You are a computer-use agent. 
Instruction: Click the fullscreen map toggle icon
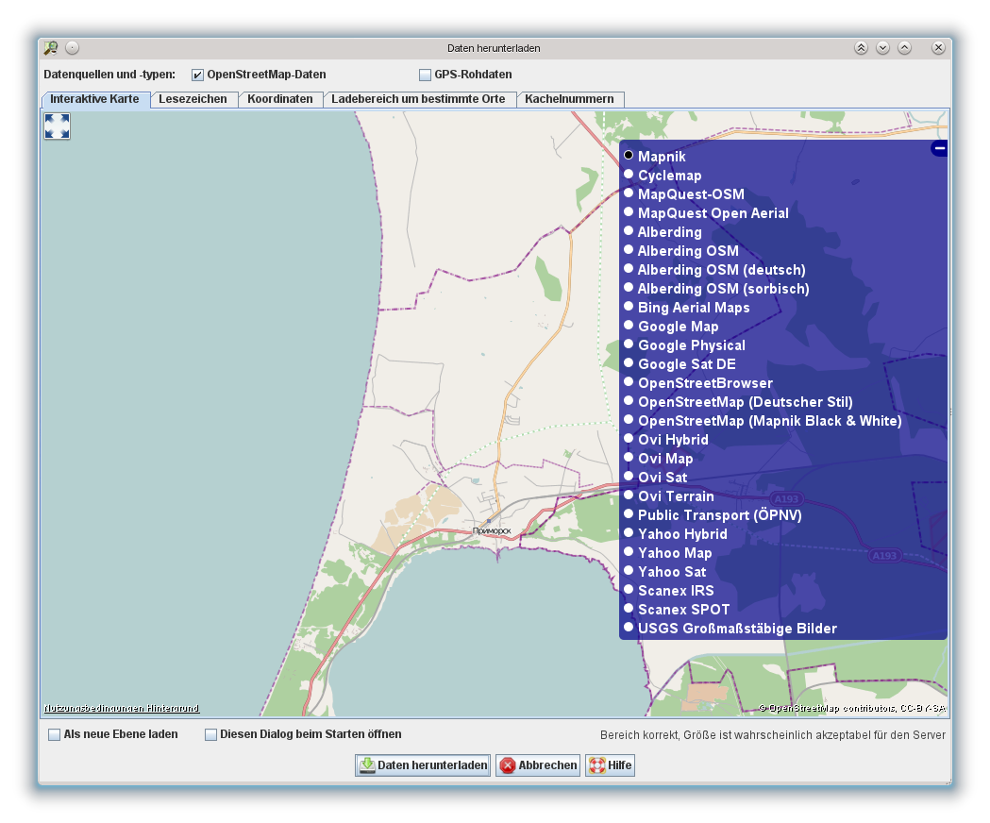coord(58,126)
